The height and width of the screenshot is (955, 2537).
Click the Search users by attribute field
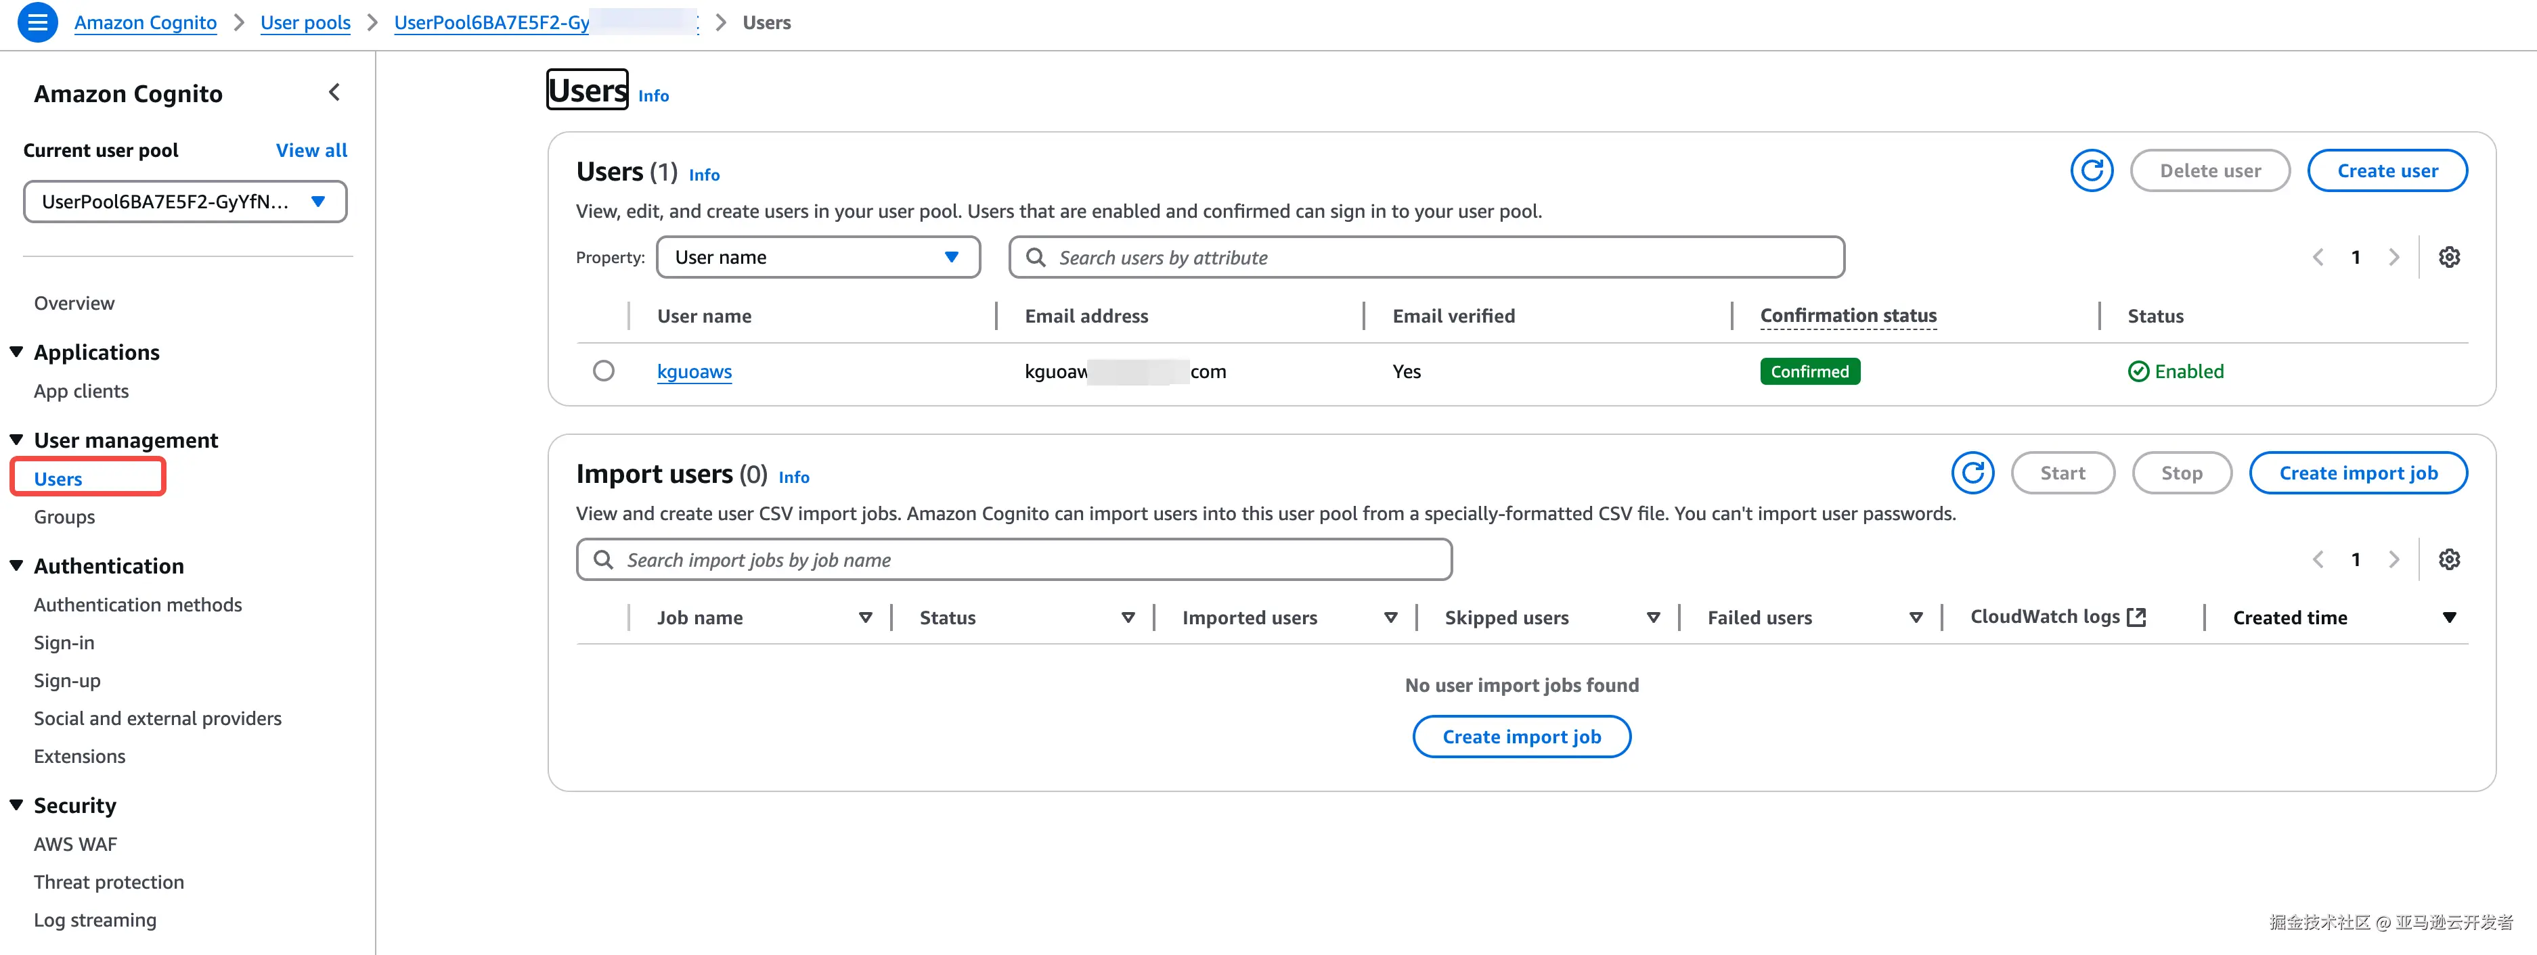pyautogui.click(x=1426, y=258)
